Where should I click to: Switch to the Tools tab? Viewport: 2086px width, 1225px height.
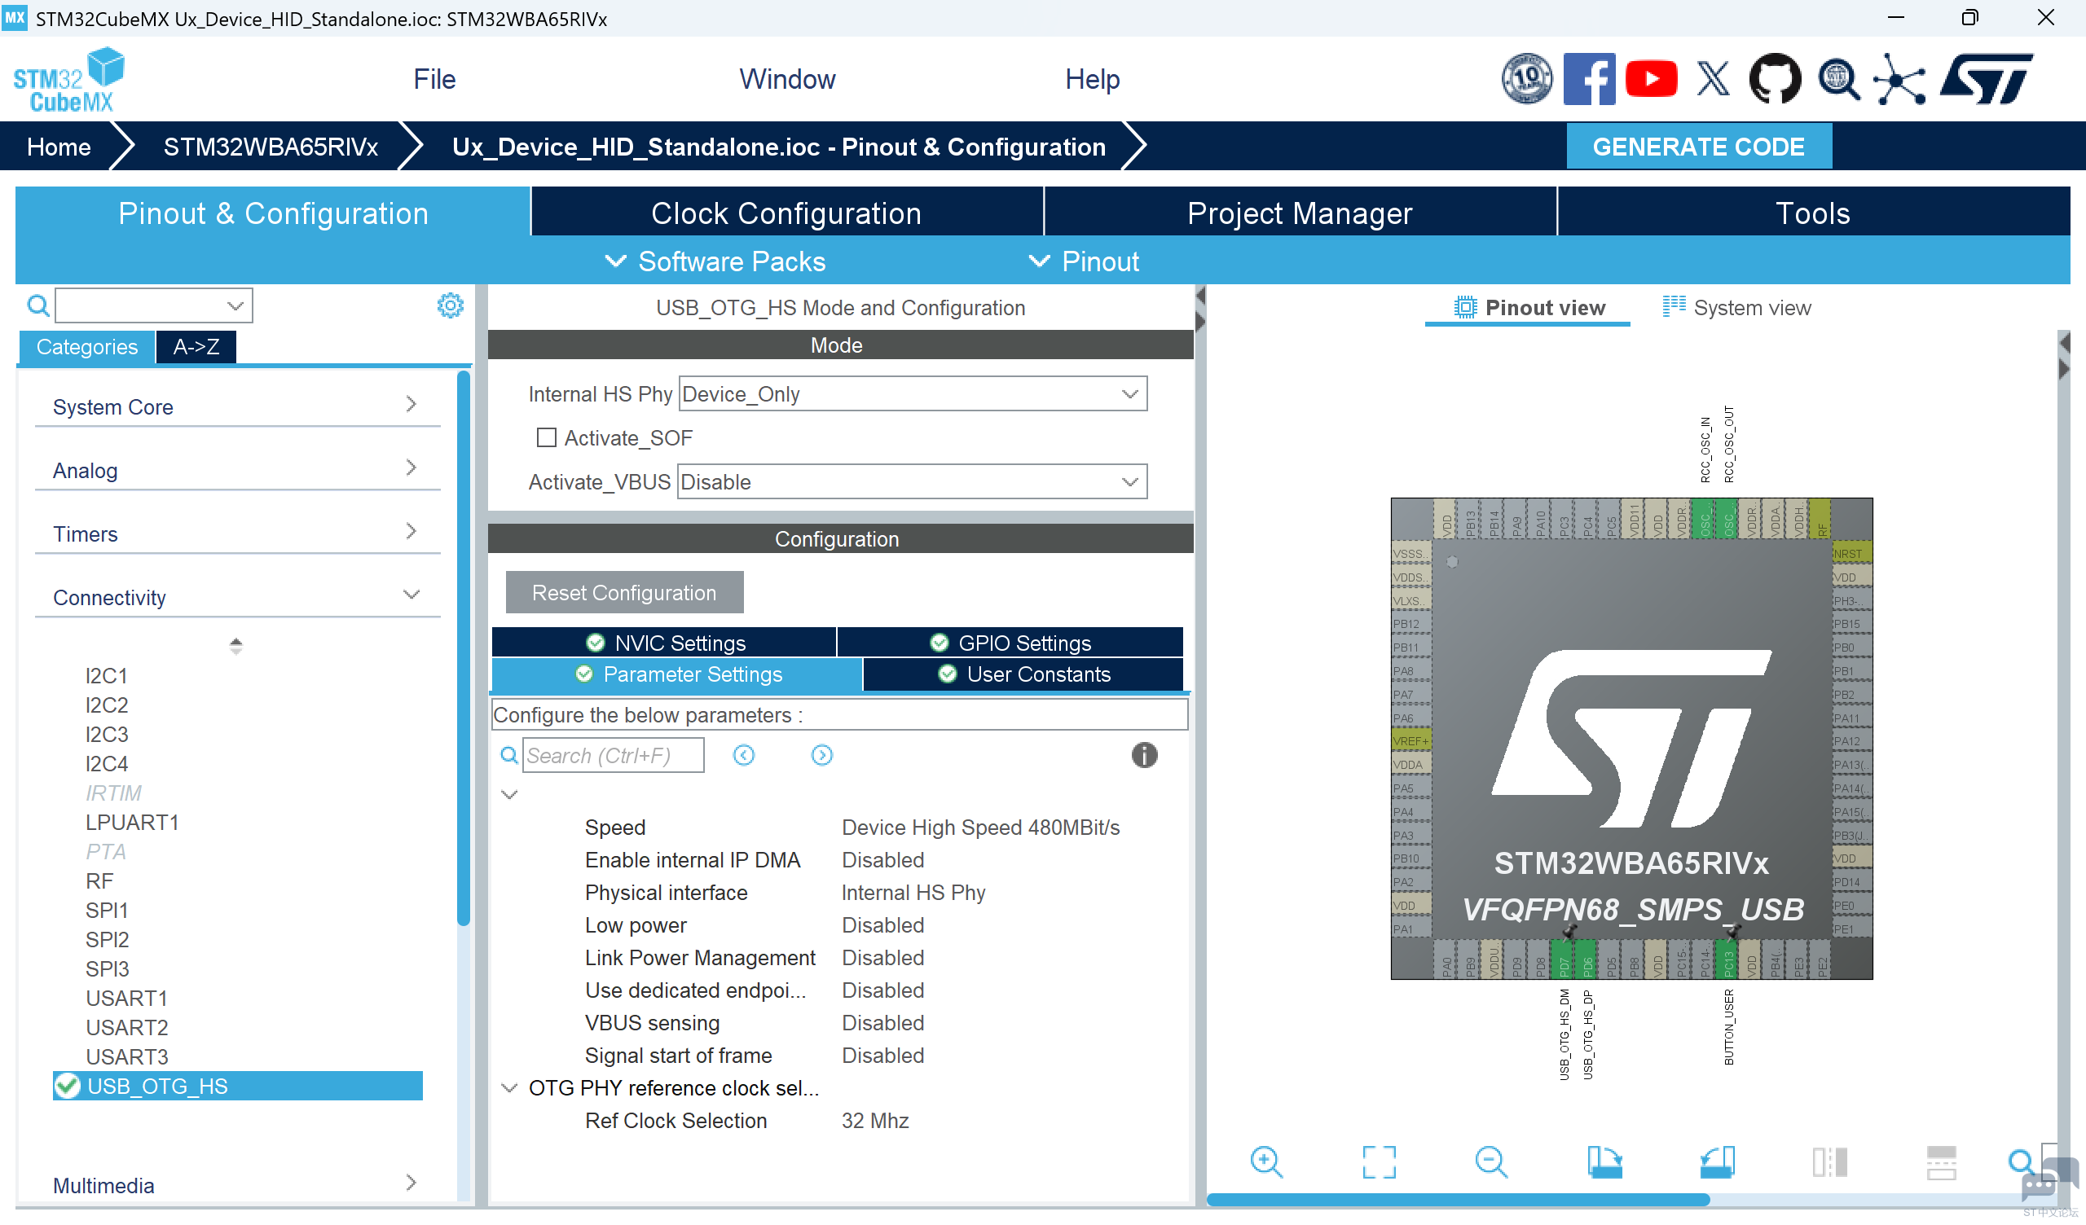[1813, 213]
